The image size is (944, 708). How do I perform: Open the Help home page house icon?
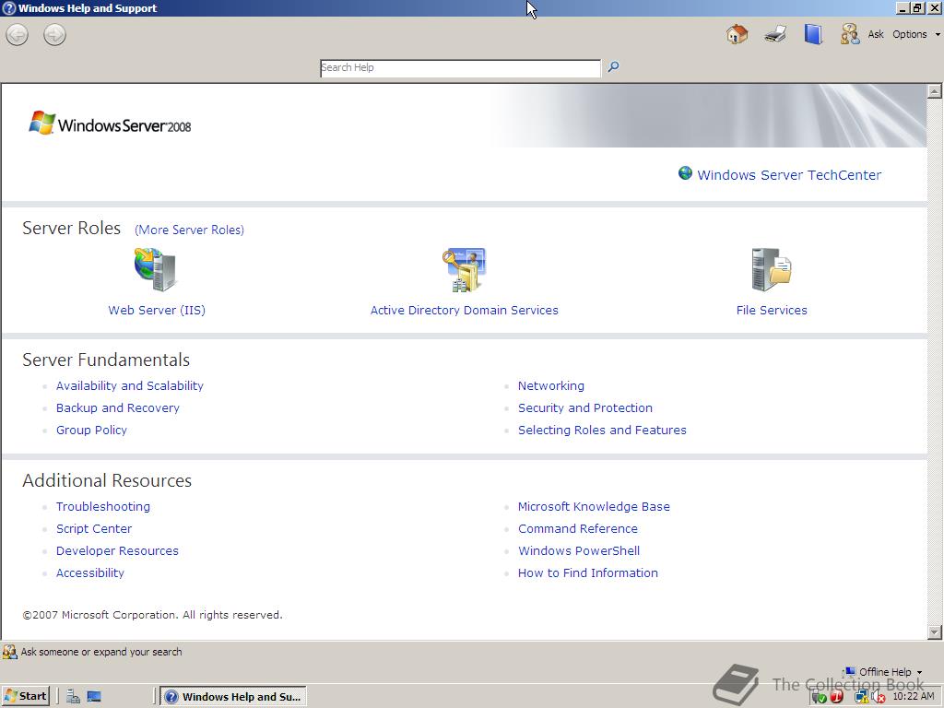[x=737, y=34]
